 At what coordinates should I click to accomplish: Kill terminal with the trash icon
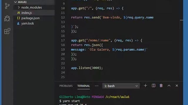161,85
